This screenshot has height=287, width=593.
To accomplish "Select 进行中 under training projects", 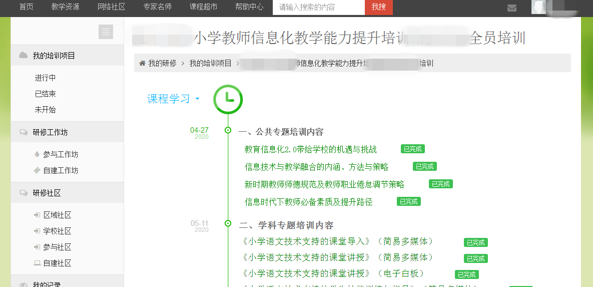I will (x=45, y=78).
